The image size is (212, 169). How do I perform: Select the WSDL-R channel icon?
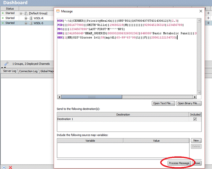point(31,18)
